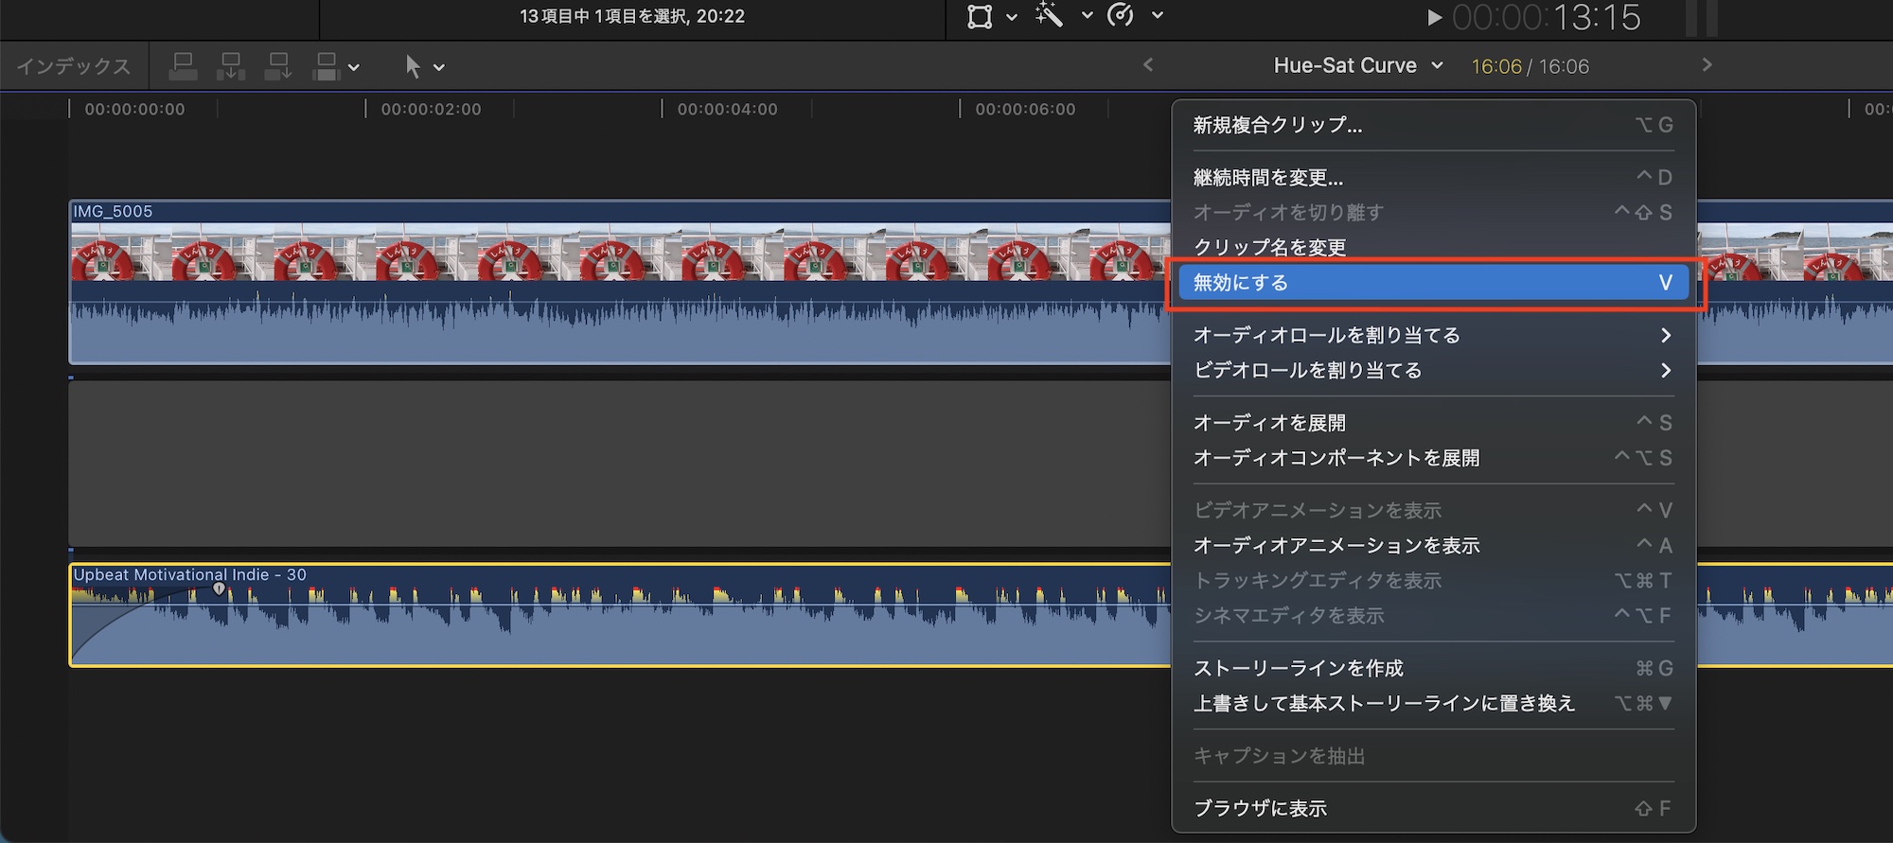
Task: Click the magic wand enhancements icon
Action: (1049, 14)
